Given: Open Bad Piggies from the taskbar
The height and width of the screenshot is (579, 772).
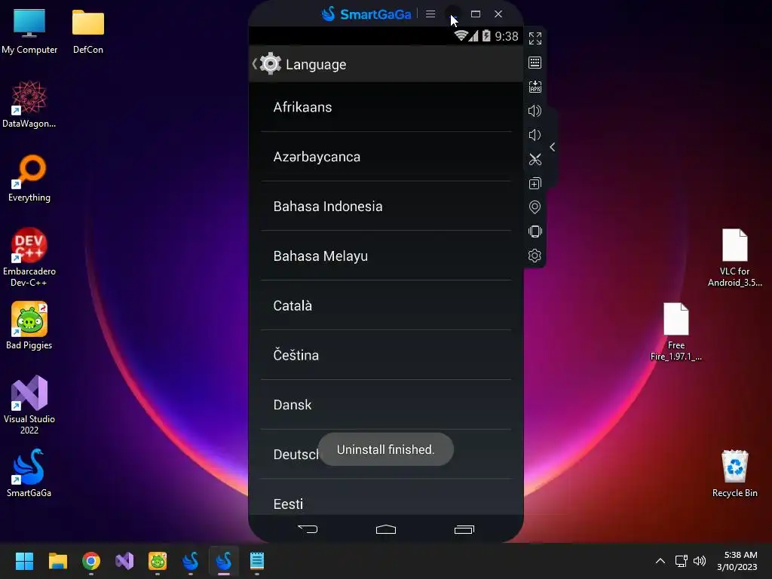Looking at the screenshot, I should [158, 561].
